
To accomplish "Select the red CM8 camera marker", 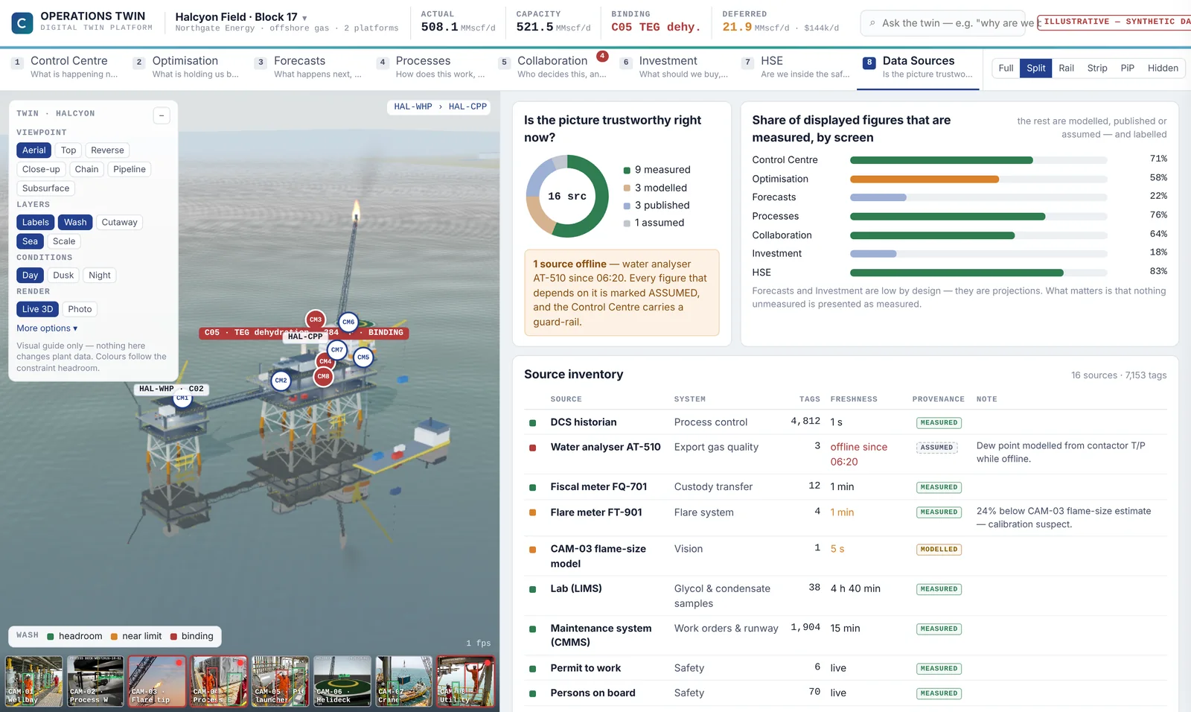I will [323, 376].
